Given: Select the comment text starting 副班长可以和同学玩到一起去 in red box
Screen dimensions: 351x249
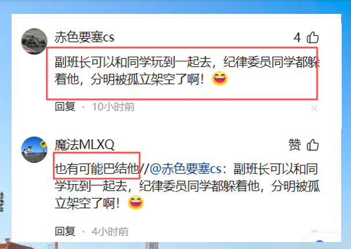Looking at the screenshot, I should pos(187,70).
